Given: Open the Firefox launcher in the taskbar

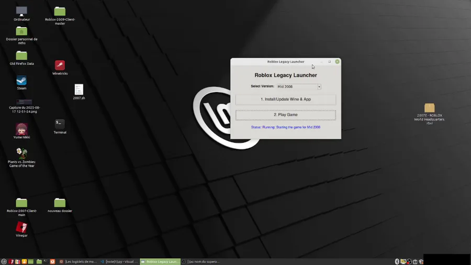Looking at the screenshot, I should point(52,262).
